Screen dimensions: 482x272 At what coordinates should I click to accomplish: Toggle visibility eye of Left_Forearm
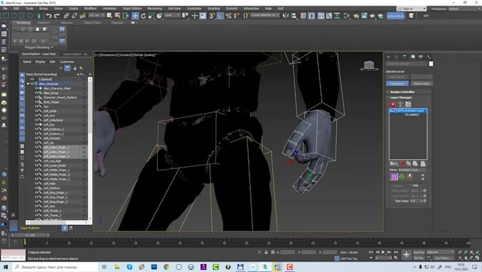click(36, 138)
